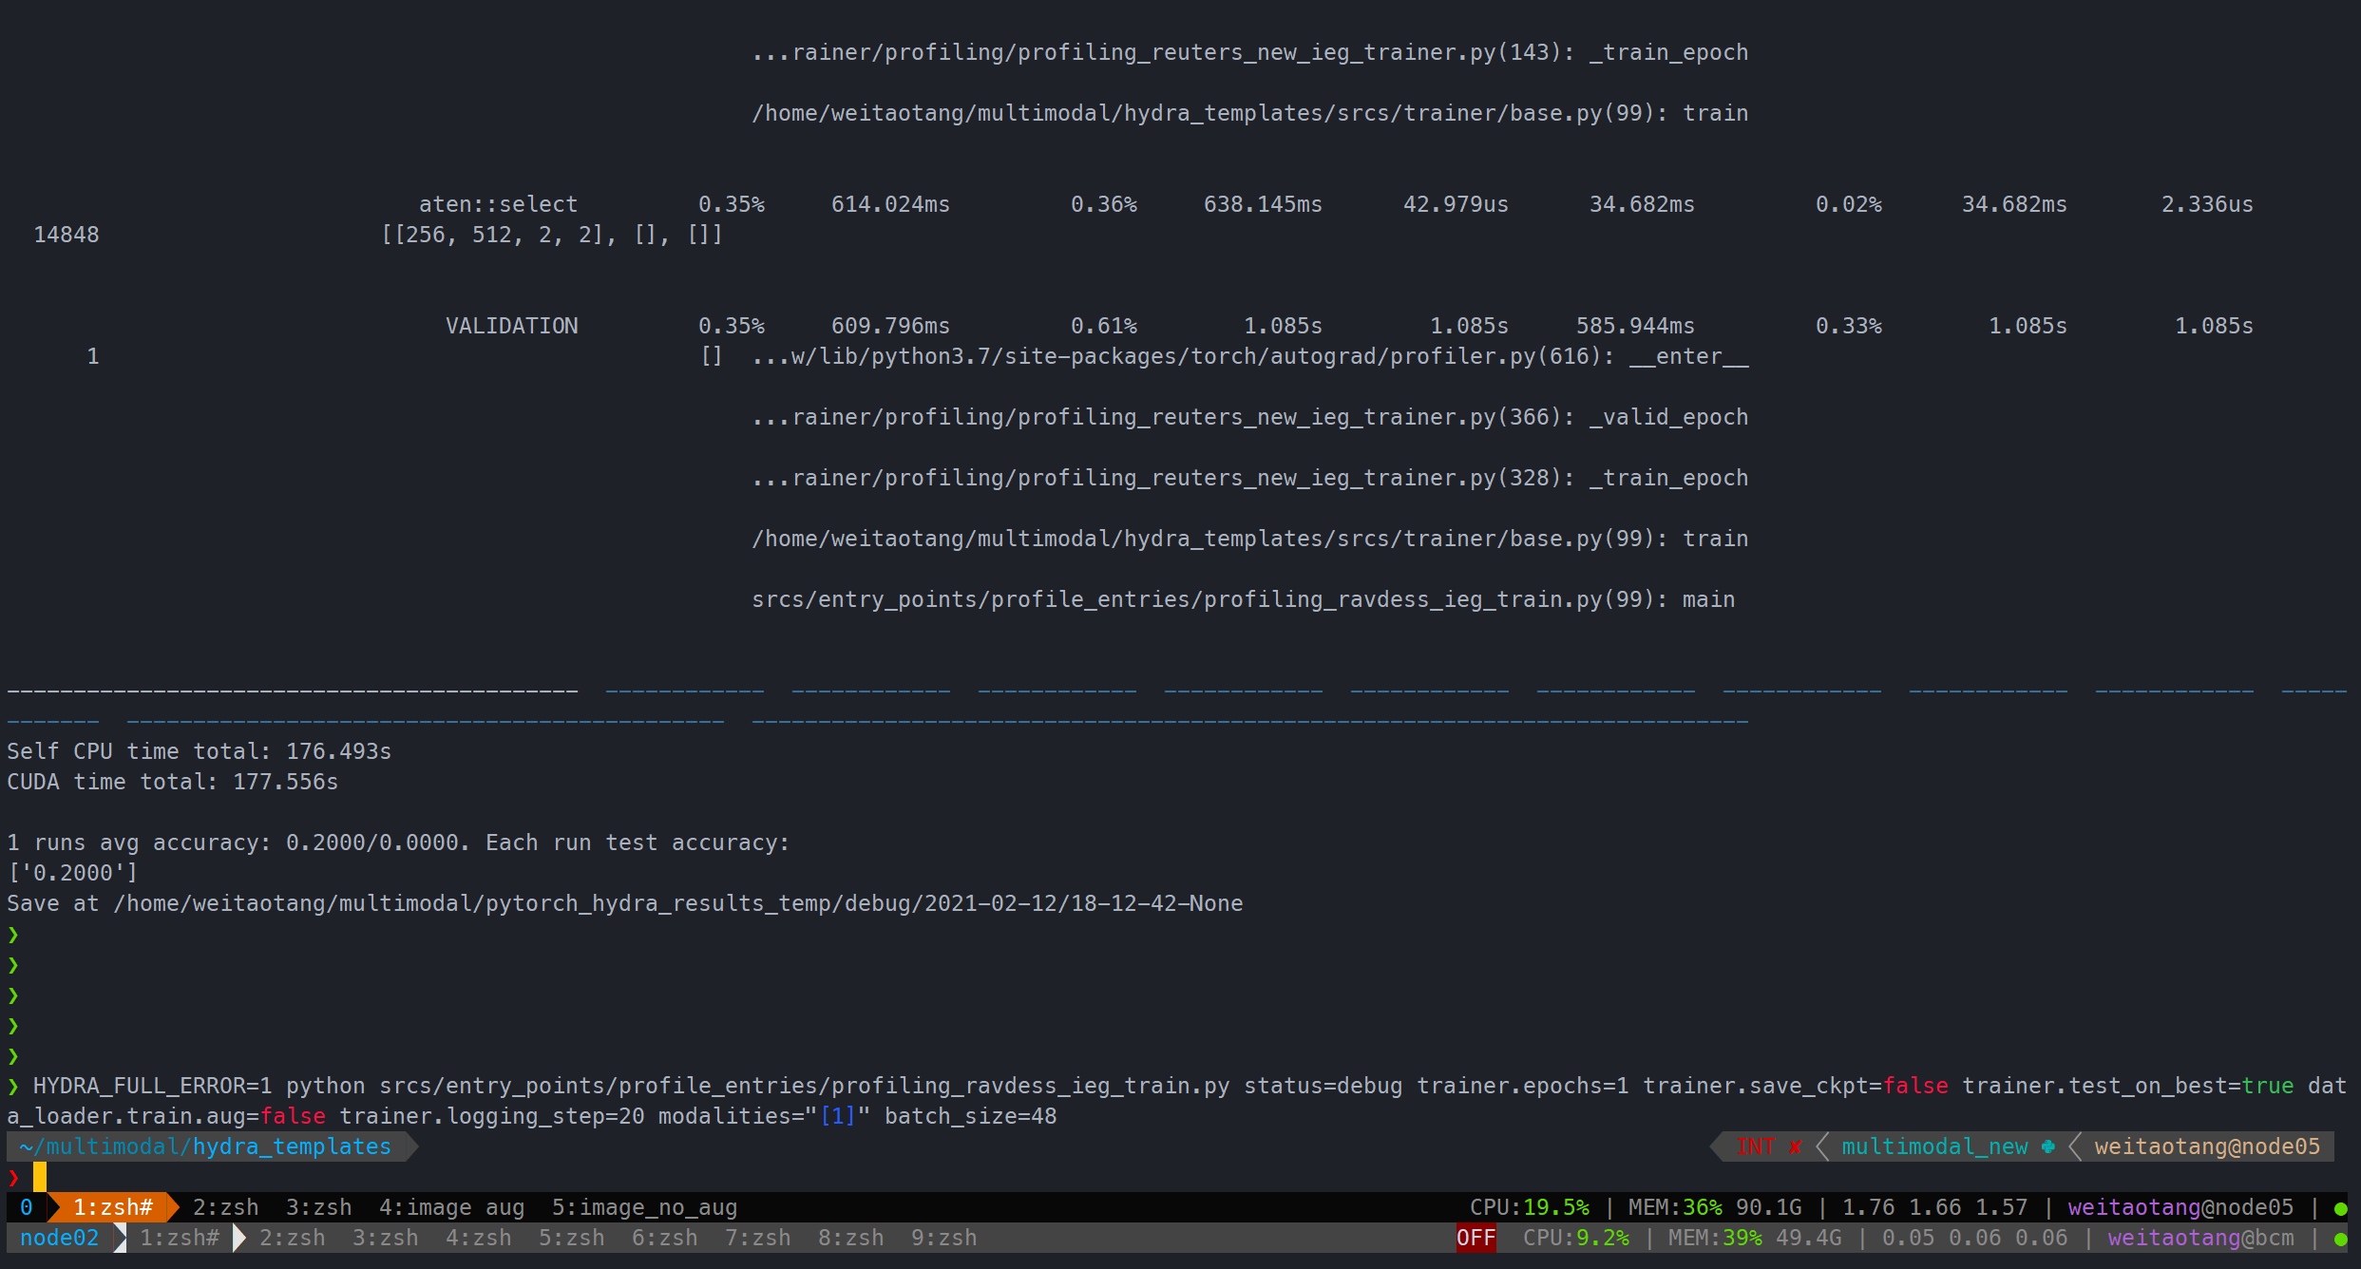This screenshot has width=2361, height=1269.
Task: Click profiling_ravdess_ieg_train.py(99): main stack line
Action: point(1244,599)
